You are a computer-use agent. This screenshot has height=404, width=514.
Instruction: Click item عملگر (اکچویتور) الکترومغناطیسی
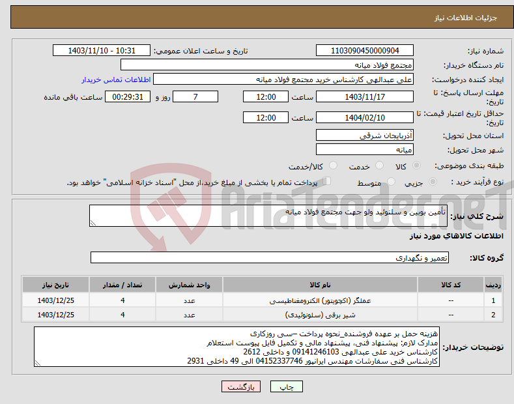click(x=320, y=300)
